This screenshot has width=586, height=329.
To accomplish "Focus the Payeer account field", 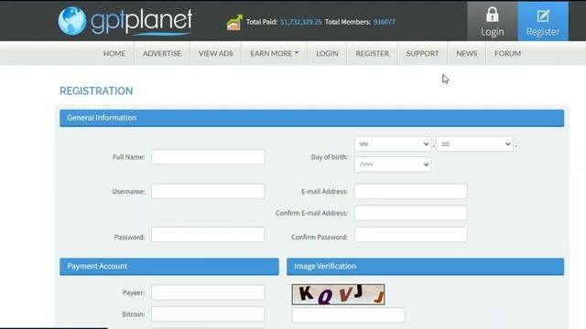I will (x=208, y=292).
